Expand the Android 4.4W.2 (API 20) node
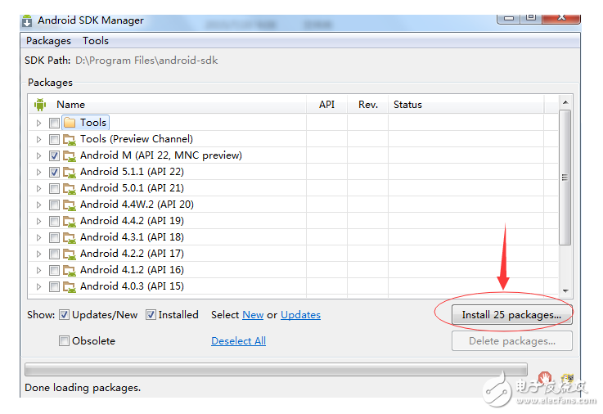This screenshot has height=414, width=603. coord(38,205)
